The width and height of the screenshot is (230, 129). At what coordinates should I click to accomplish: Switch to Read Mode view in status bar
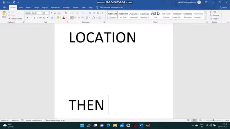click(x=188, y=120)
